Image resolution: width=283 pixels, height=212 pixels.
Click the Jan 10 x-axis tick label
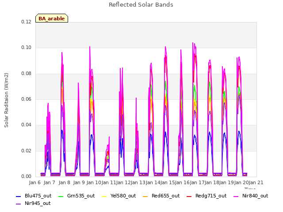point(94,182)
